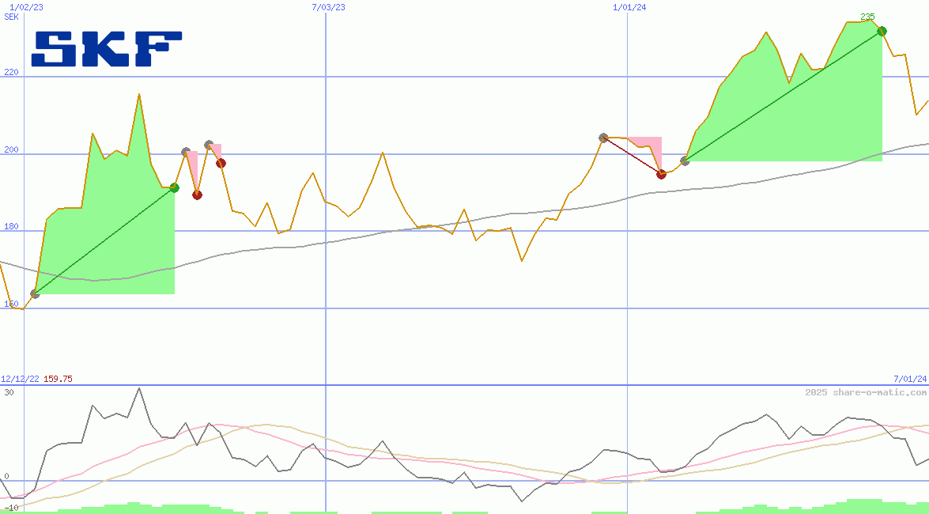Click the 235 peak price annotation
Screen dimensions: 929x514
point(868,15)
